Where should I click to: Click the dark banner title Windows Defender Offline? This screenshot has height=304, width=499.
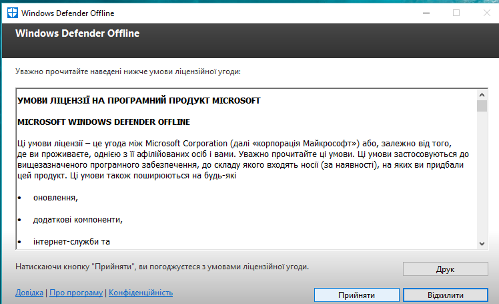(77, 33)
